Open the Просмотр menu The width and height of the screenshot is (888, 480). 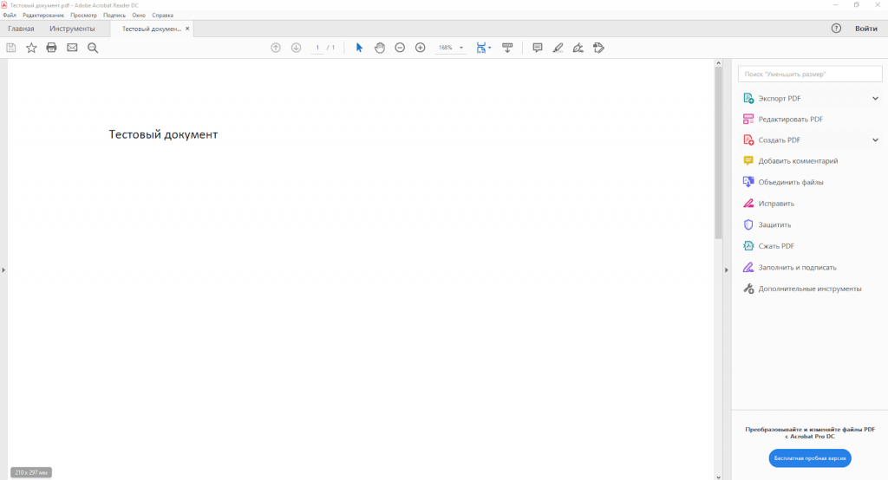point(83,16)
